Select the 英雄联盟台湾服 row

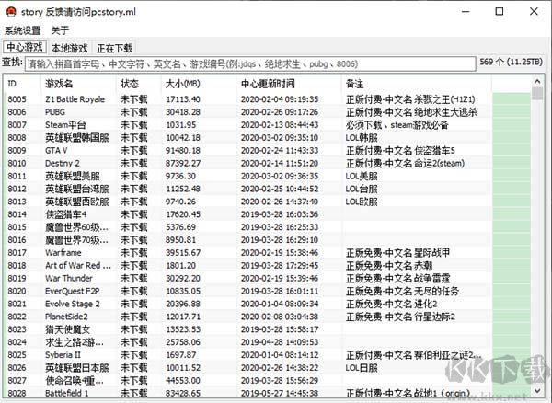pyautogui.click(x=247, y=189)
